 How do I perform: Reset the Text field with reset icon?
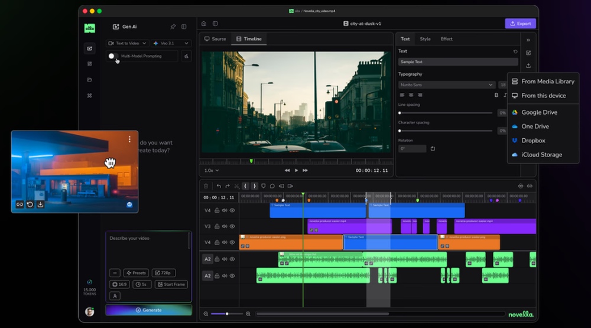click(x=515, y=51)
